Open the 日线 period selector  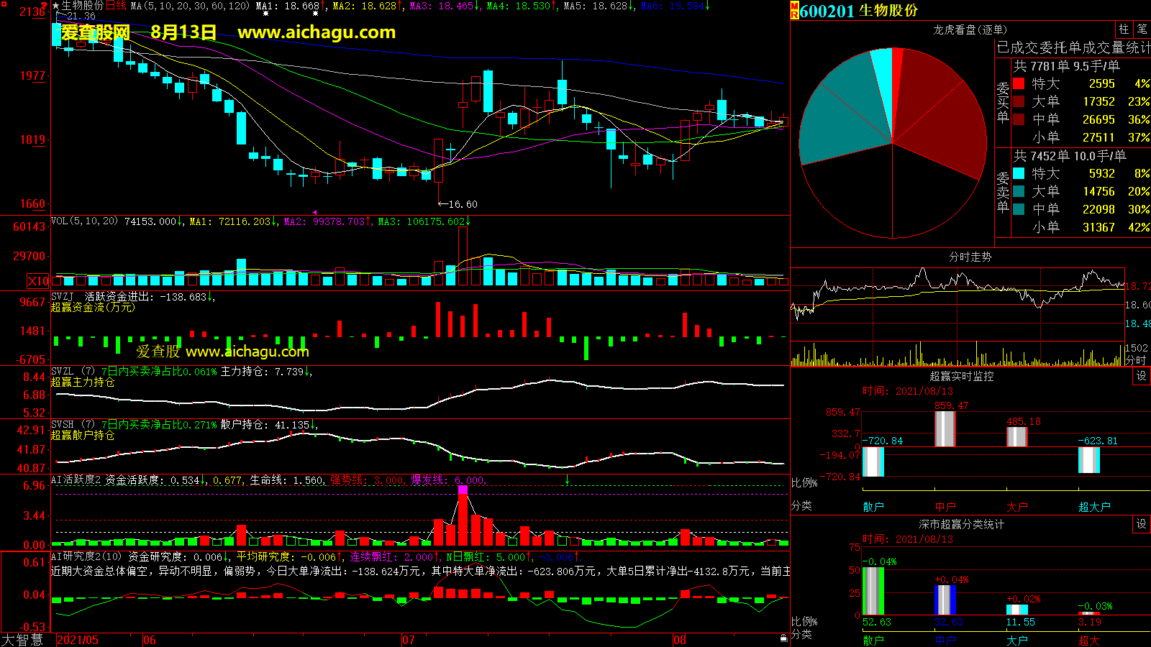pos(116,6)
